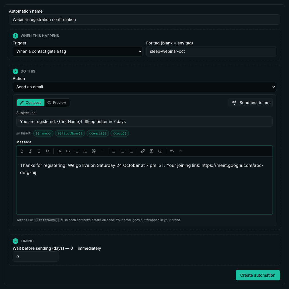Screen dimensions: 289x289
Task: Apply bold formatting in message toolbar
Action: (x=22, y=151)
